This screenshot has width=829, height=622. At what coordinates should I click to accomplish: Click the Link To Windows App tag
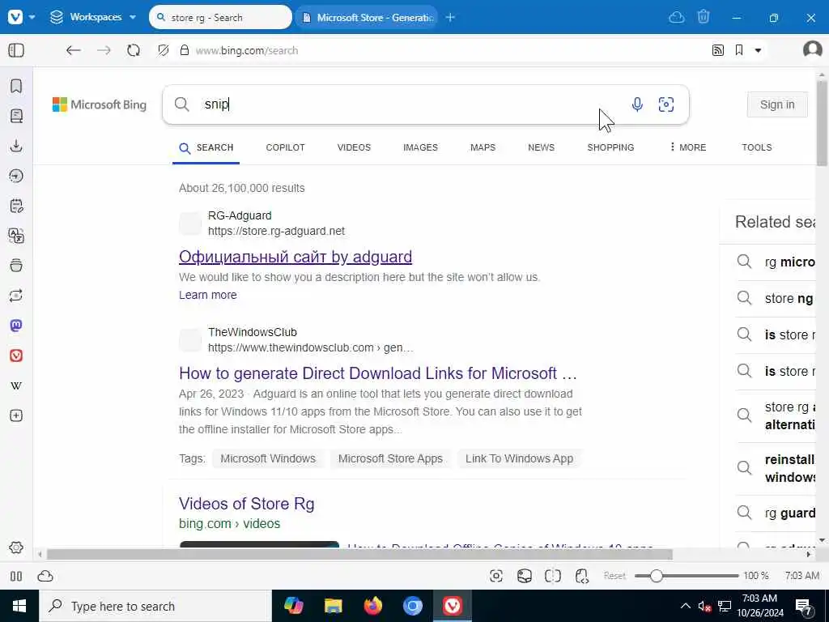point(519,458)
